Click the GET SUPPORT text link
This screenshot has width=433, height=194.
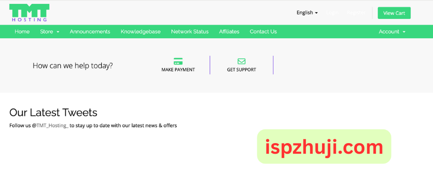241,70
